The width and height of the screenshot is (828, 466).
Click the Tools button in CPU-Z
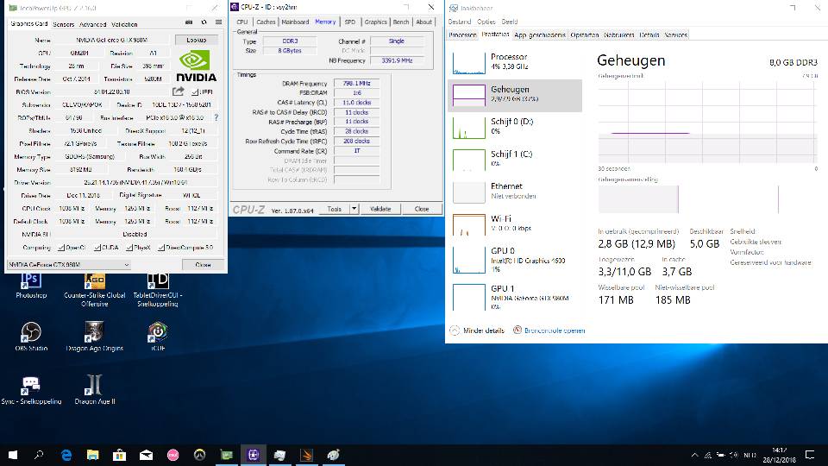click(335, 209)
